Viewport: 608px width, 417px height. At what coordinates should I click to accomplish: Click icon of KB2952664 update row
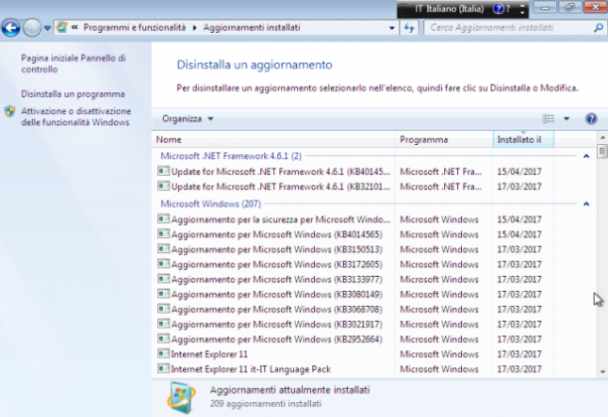click(x=163, y=339)
